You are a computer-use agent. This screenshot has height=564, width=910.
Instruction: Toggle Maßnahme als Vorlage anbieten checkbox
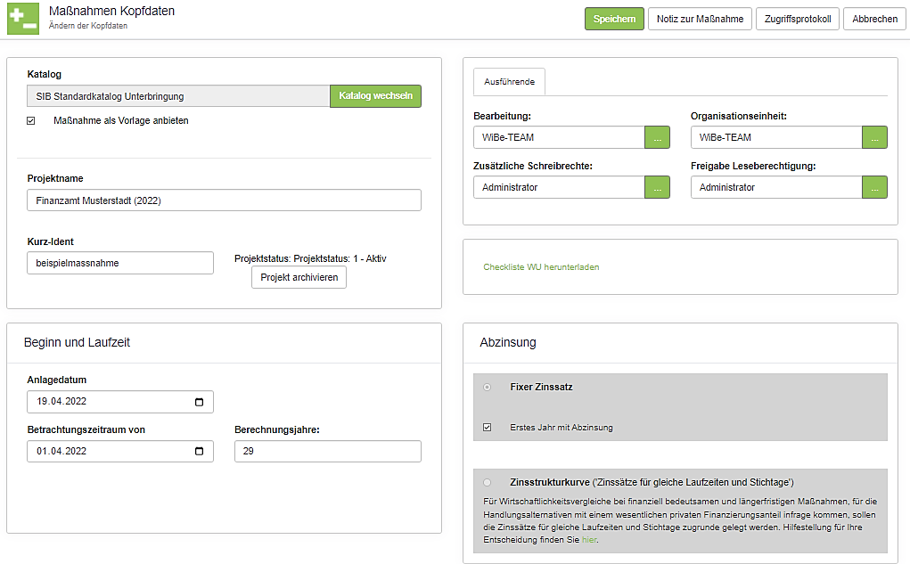pyautogui.click(x=31, y=120)
